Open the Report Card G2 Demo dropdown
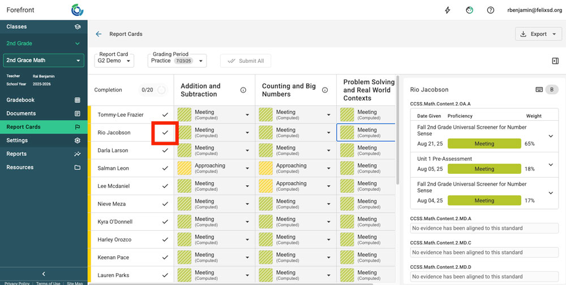Image resolution: width=566 pixels, height=285 pixels. (114, 60)
